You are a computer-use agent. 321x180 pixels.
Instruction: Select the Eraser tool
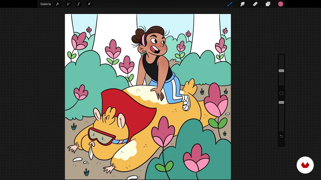click(255, 4)
